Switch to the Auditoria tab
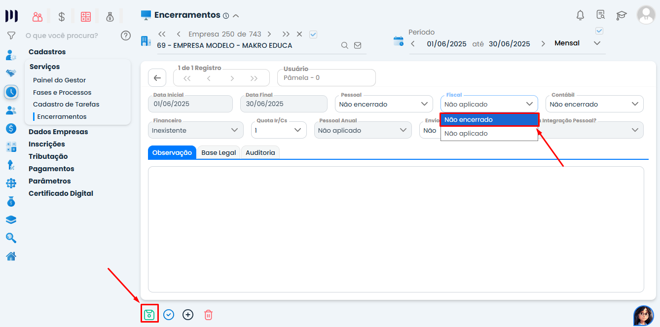Viewport: 660px width, 327px height. [260, 153]
